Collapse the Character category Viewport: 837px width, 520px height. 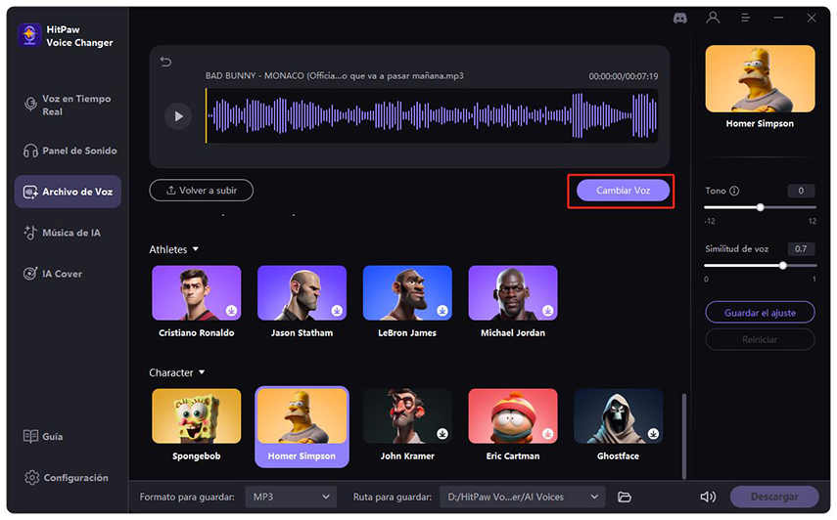[202, 373]
